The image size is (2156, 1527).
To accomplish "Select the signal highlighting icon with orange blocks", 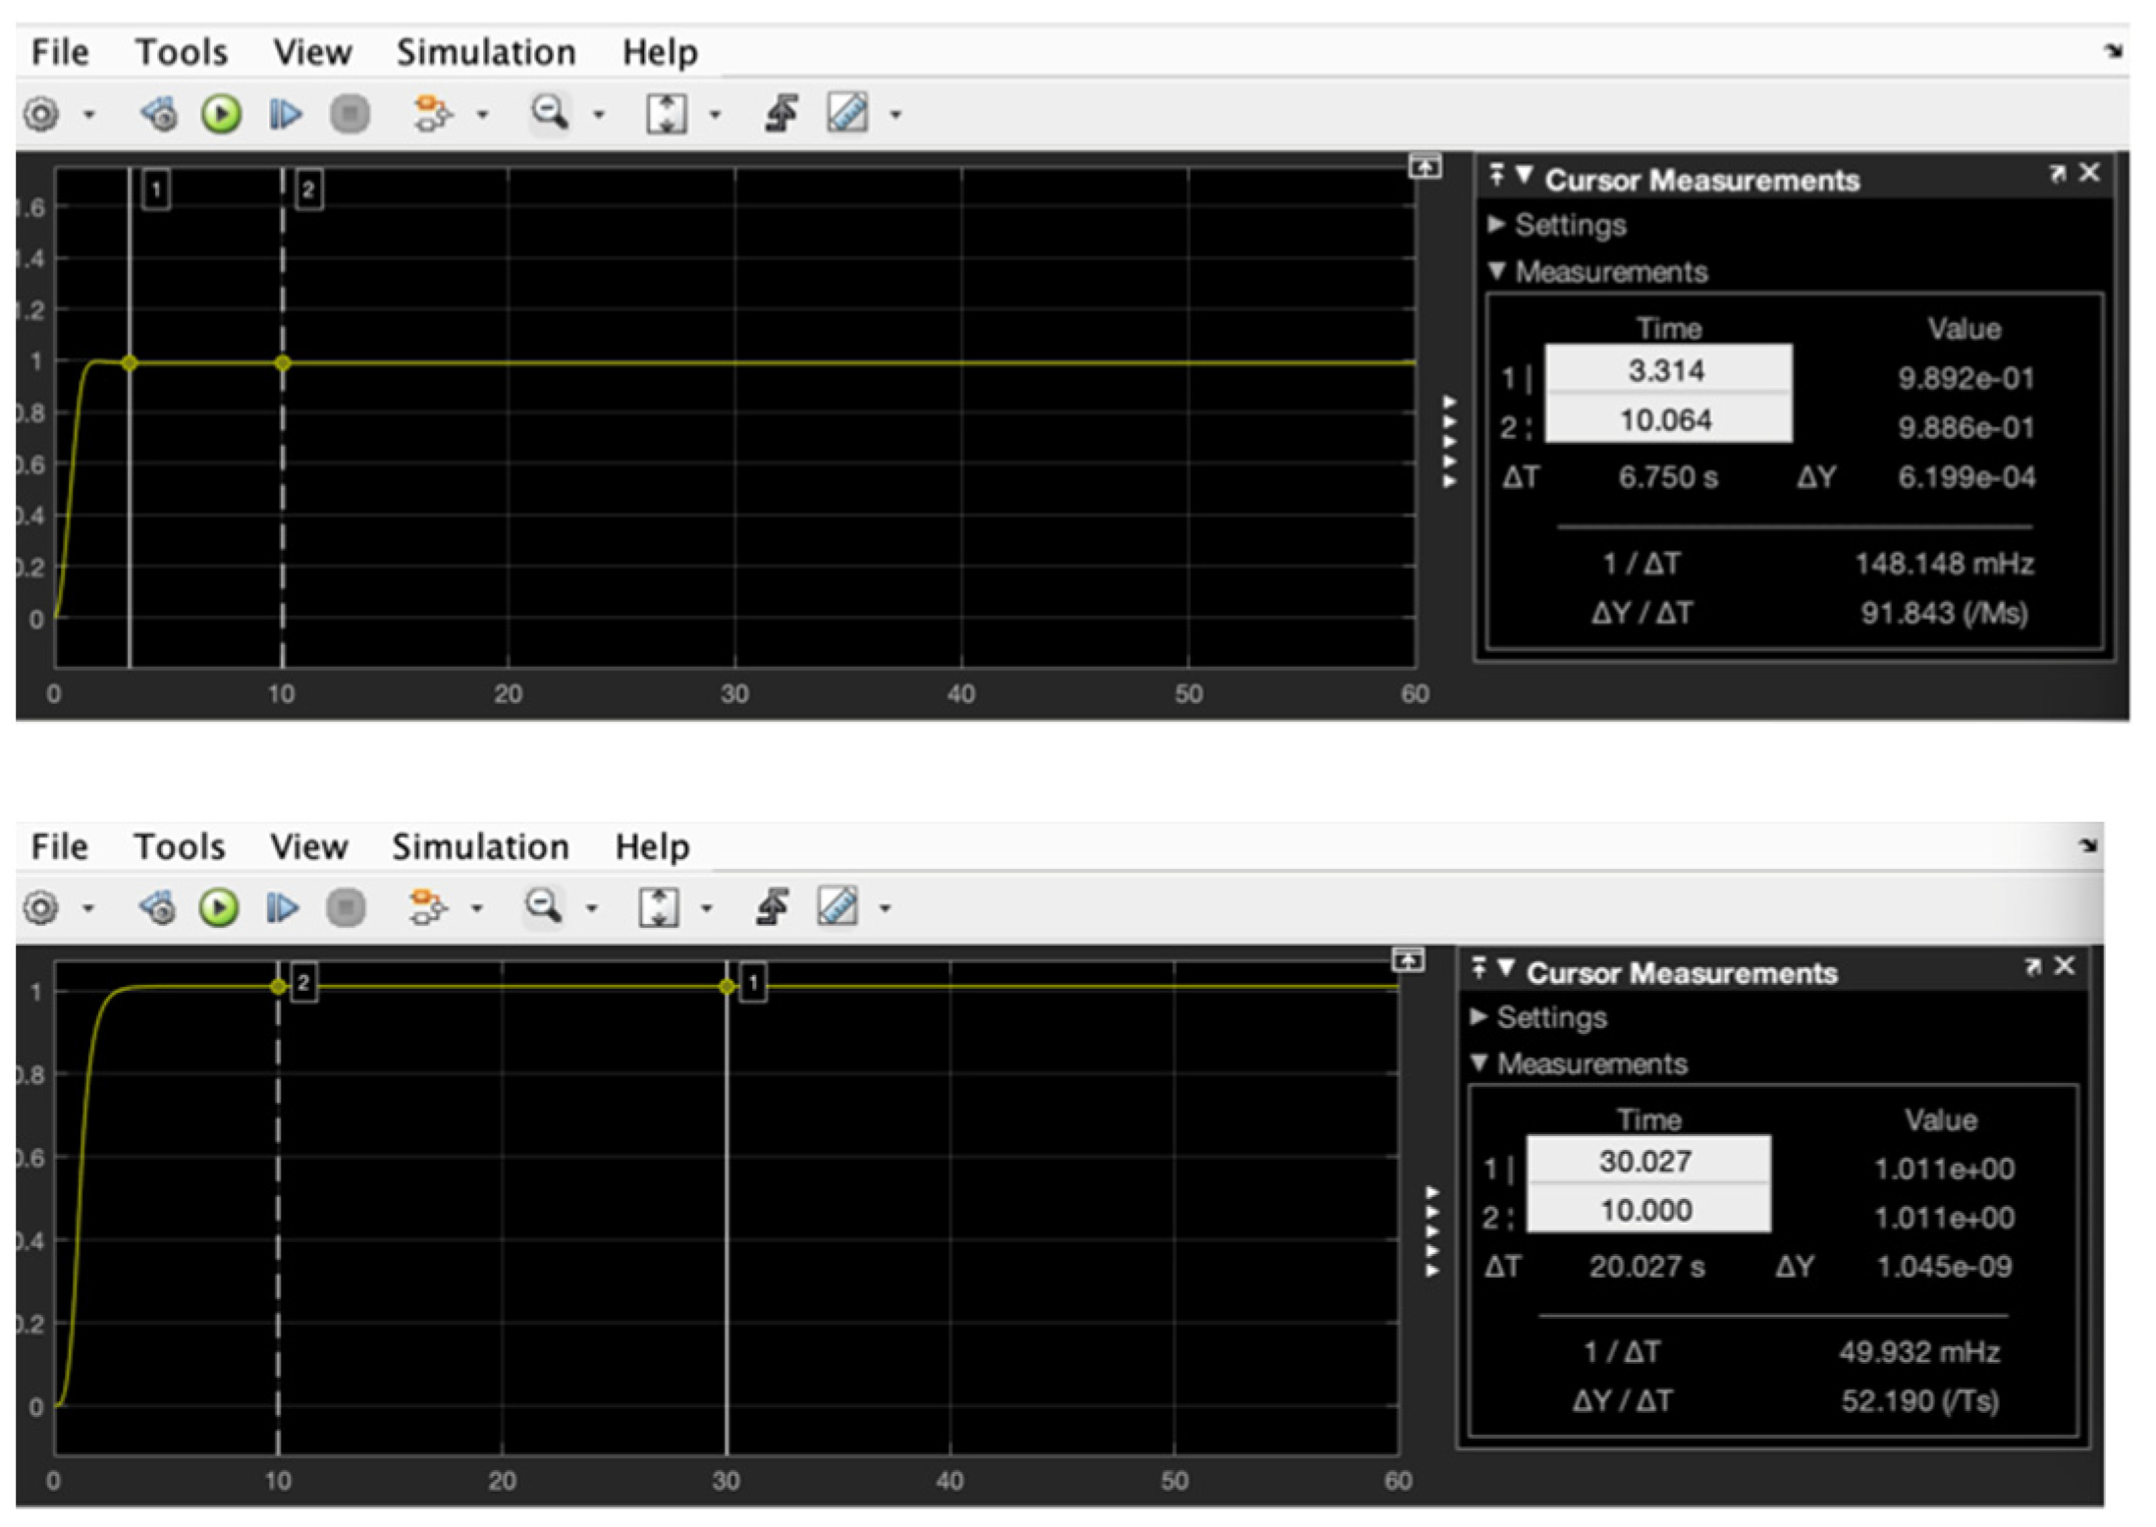I will click(429, 114).
